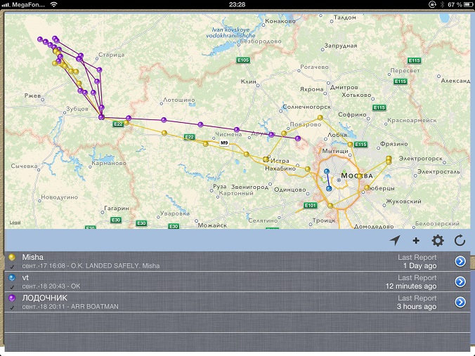Select the ЛОДОЧНИК row in tracker list
Image resolution: width=475 pixels, height=356 pixels.
pos(211,302)
